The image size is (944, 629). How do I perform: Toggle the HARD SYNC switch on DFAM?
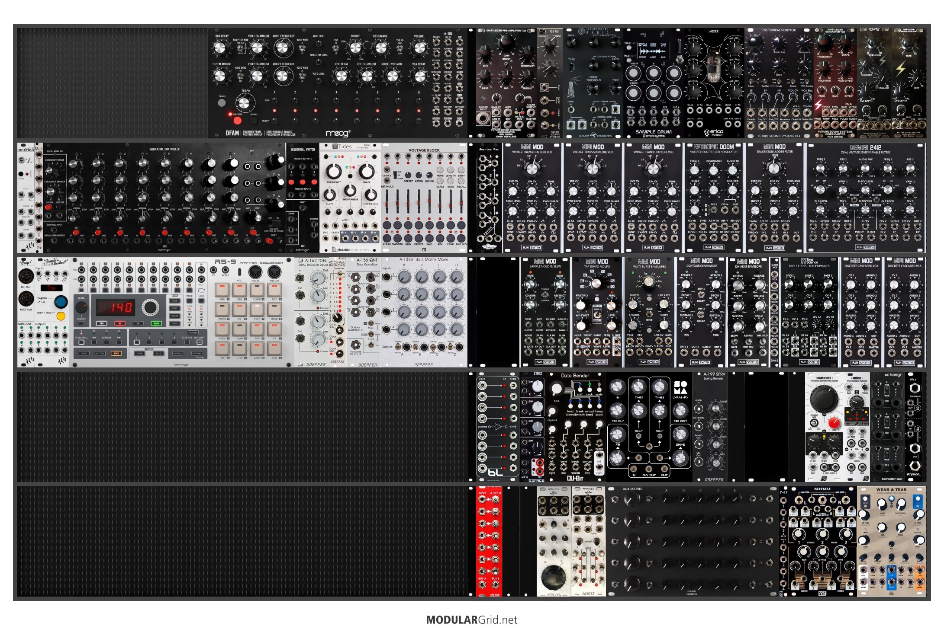click(240, 76)
